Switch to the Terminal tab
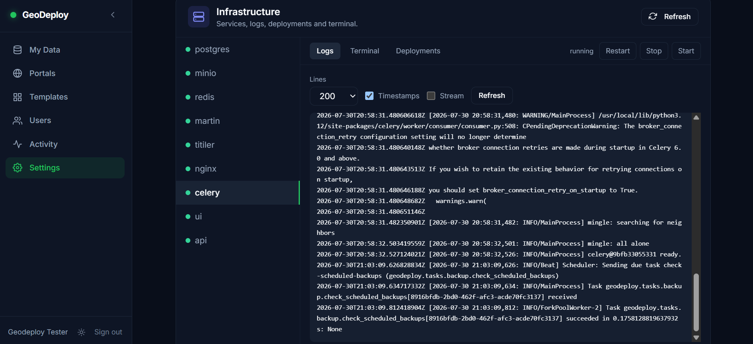This screenshot has width=753, height=344. pos(365,51)
